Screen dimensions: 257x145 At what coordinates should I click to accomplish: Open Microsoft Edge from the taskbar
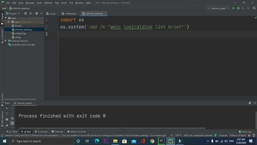[97, 141]
